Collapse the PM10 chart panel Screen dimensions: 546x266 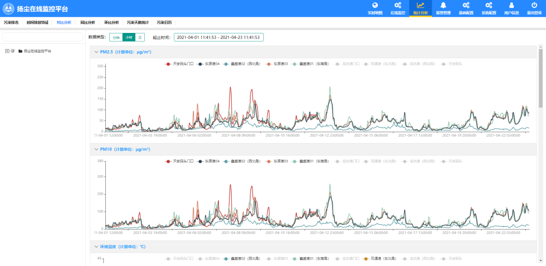pos(96,149)
